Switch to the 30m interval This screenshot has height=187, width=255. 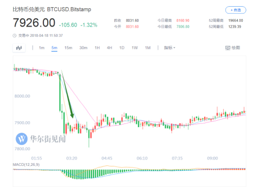click(83, 48)
